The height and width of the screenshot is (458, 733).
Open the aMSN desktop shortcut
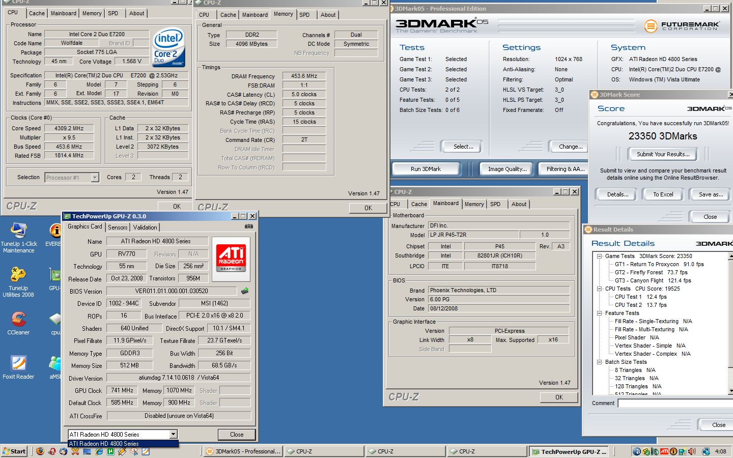(x=54, y=367)
